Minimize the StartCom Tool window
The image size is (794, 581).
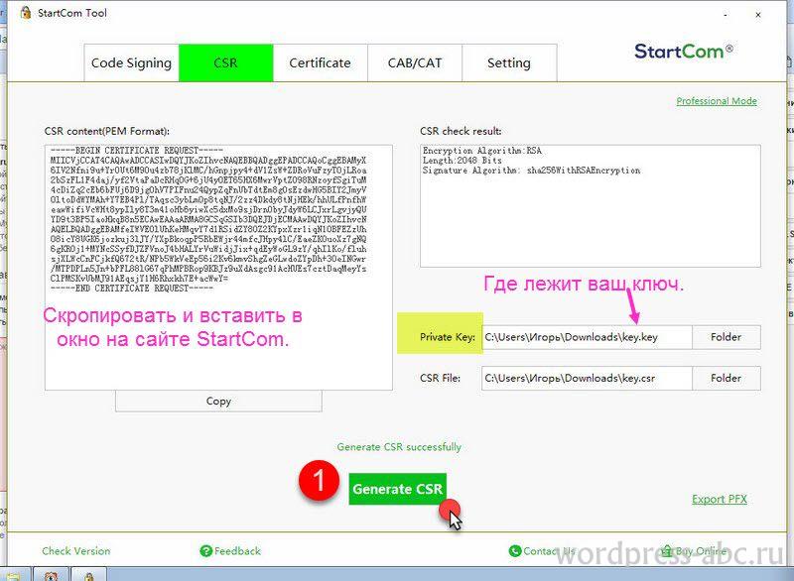(726, 15)
